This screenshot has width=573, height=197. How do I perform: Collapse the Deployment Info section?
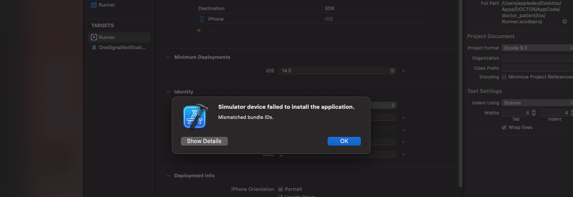coord(168,176)
